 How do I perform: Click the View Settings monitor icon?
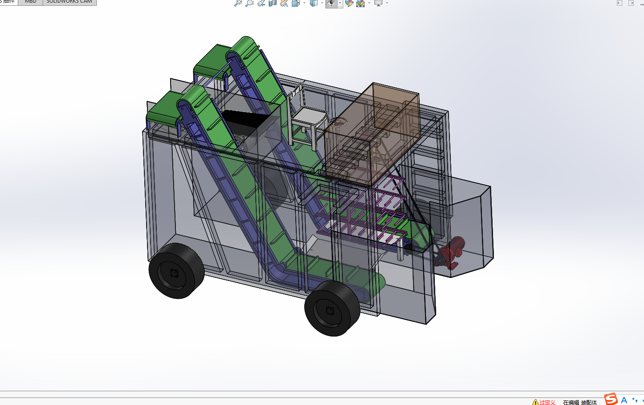378,3
